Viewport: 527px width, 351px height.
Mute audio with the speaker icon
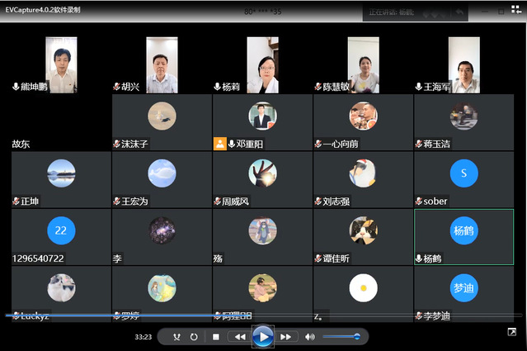point(310,337)
